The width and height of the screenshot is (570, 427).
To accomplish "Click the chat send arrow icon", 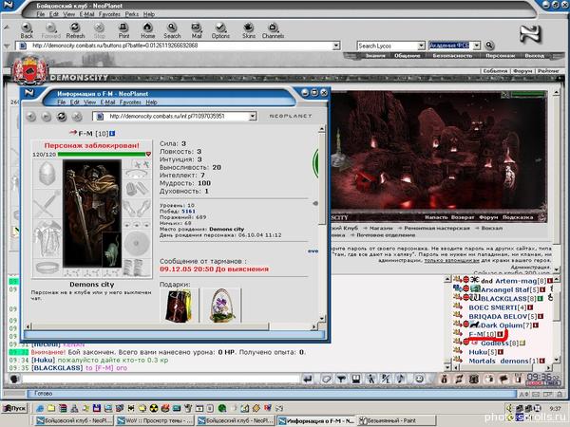I will 308,379.
